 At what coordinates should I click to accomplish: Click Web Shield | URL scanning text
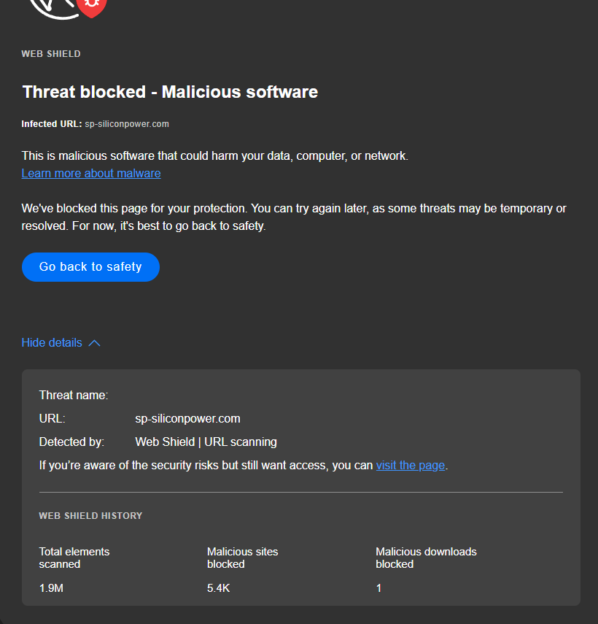[x=206, y=442]
